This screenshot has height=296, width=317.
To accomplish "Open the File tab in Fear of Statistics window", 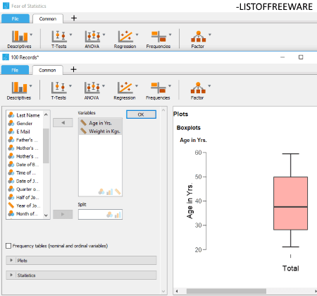I will click(x=15, y=19).
